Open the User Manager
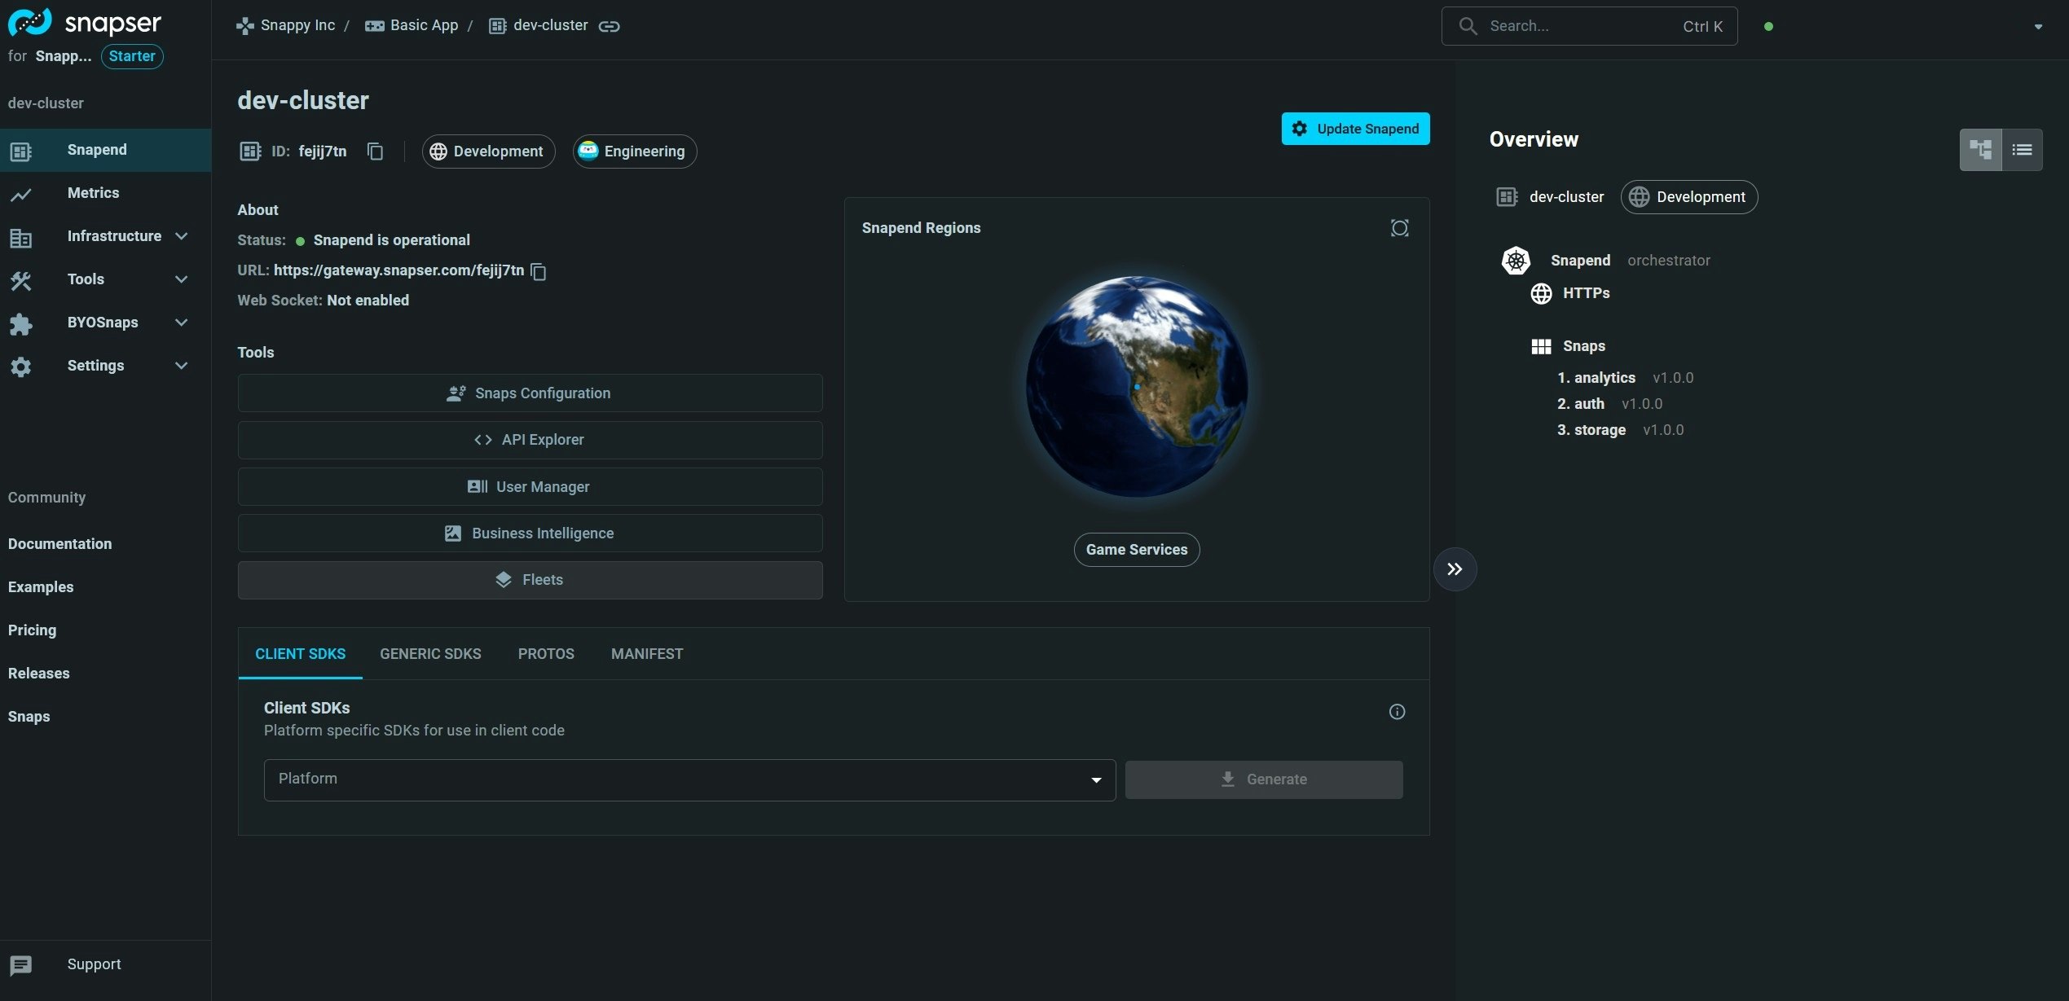This screenshot has height=1001, width=2069. (530, 486)
